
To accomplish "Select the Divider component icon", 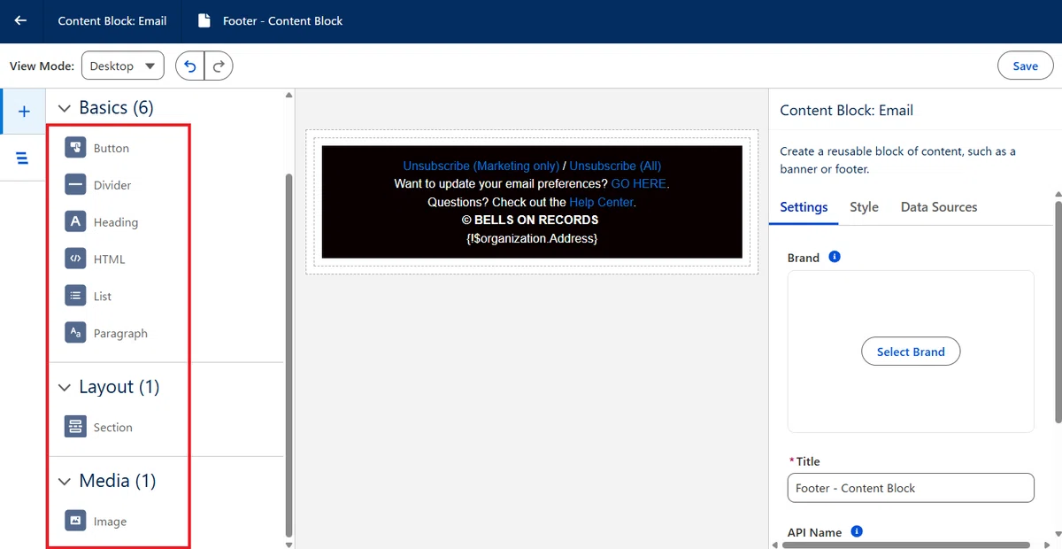I will click(75, 185).
